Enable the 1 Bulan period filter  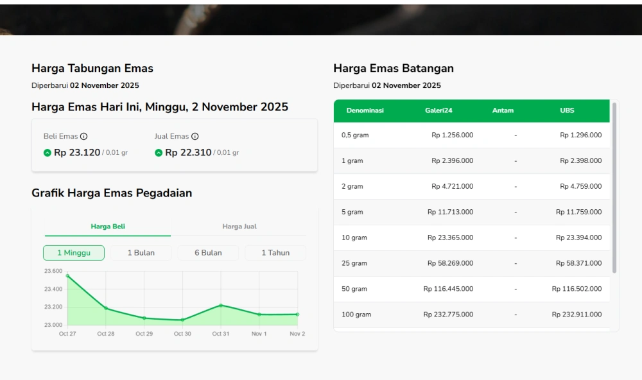(x=141, y=252)
